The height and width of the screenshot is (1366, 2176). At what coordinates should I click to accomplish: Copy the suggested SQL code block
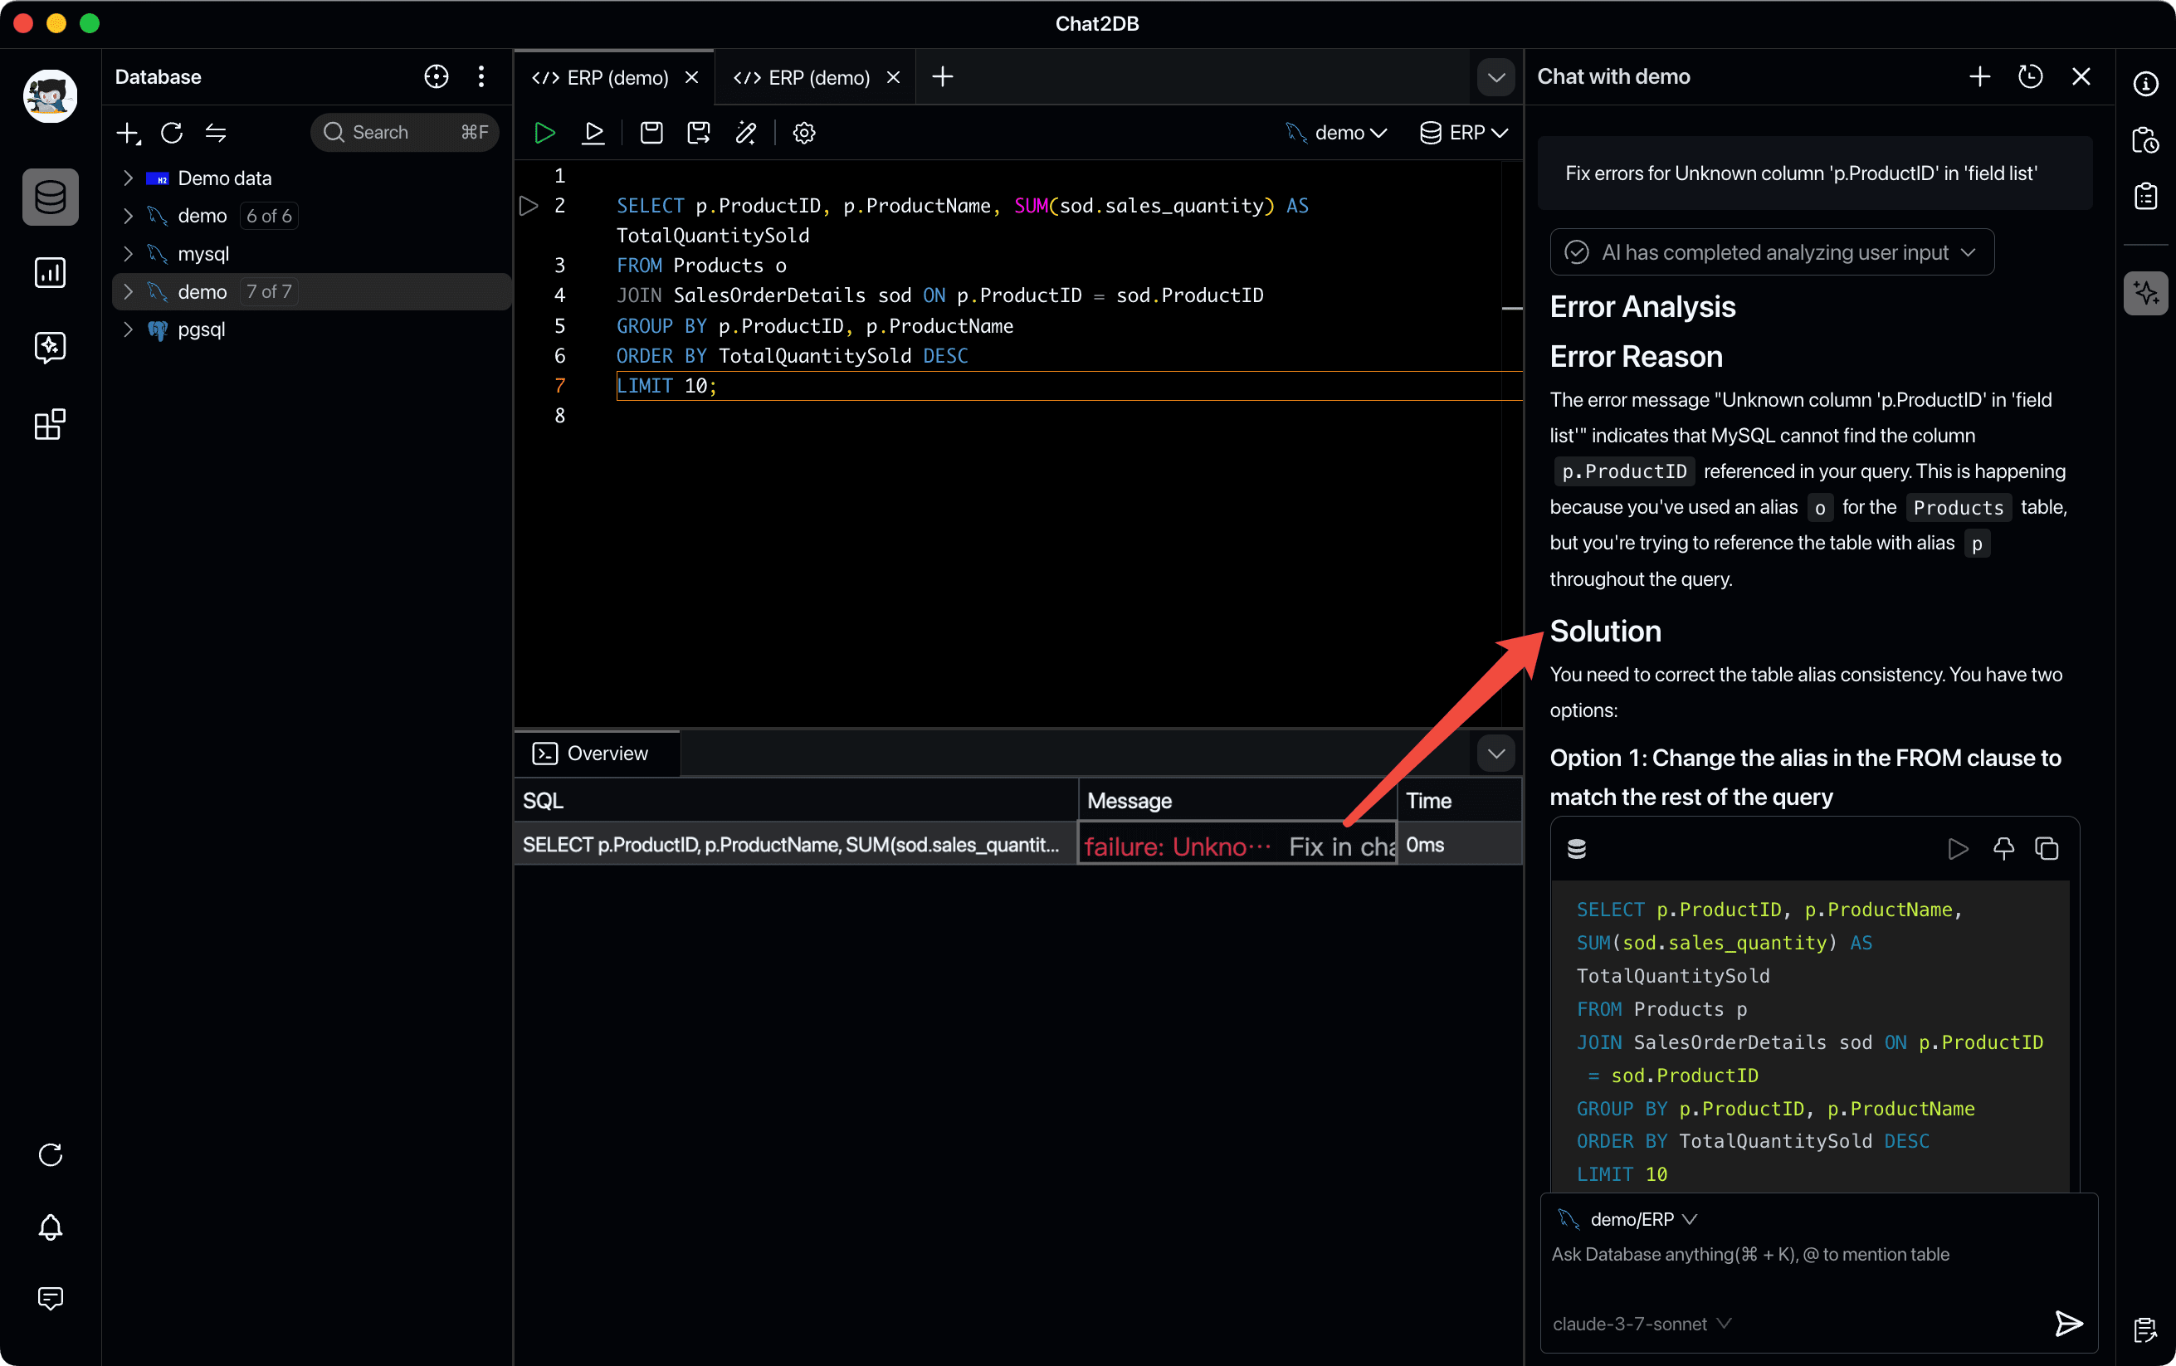coord(2047,848)
